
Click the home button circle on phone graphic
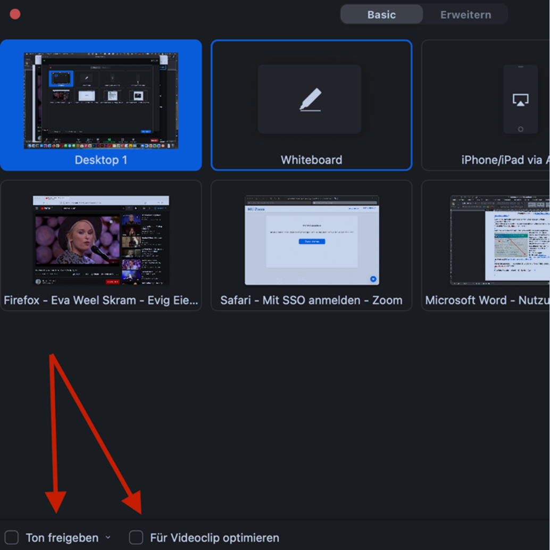coord(520,129)
